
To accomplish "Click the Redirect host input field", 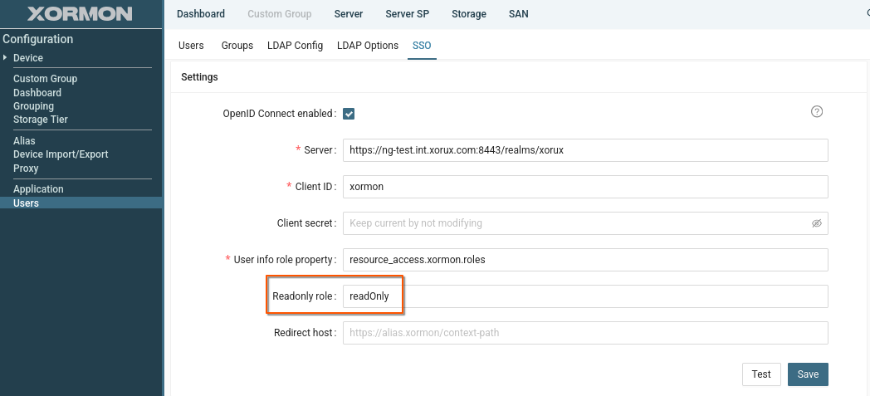I will click(x=585, y=333).
